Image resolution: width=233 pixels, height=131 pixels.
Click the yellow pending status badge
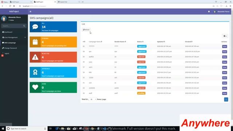pyautogui.click(x=141, y=93)
